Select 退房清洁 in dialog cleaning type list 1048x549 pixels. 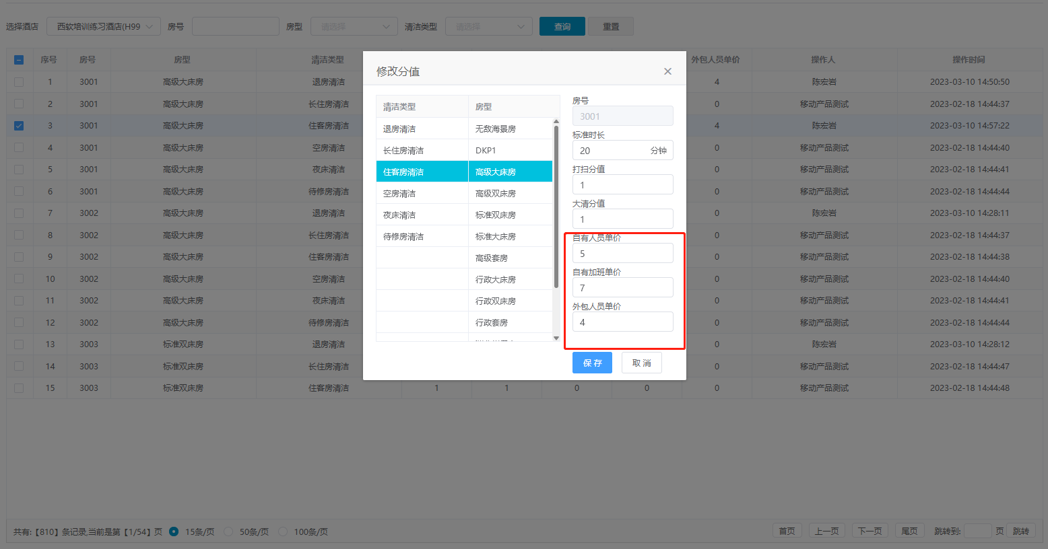[x=422, y=129]
